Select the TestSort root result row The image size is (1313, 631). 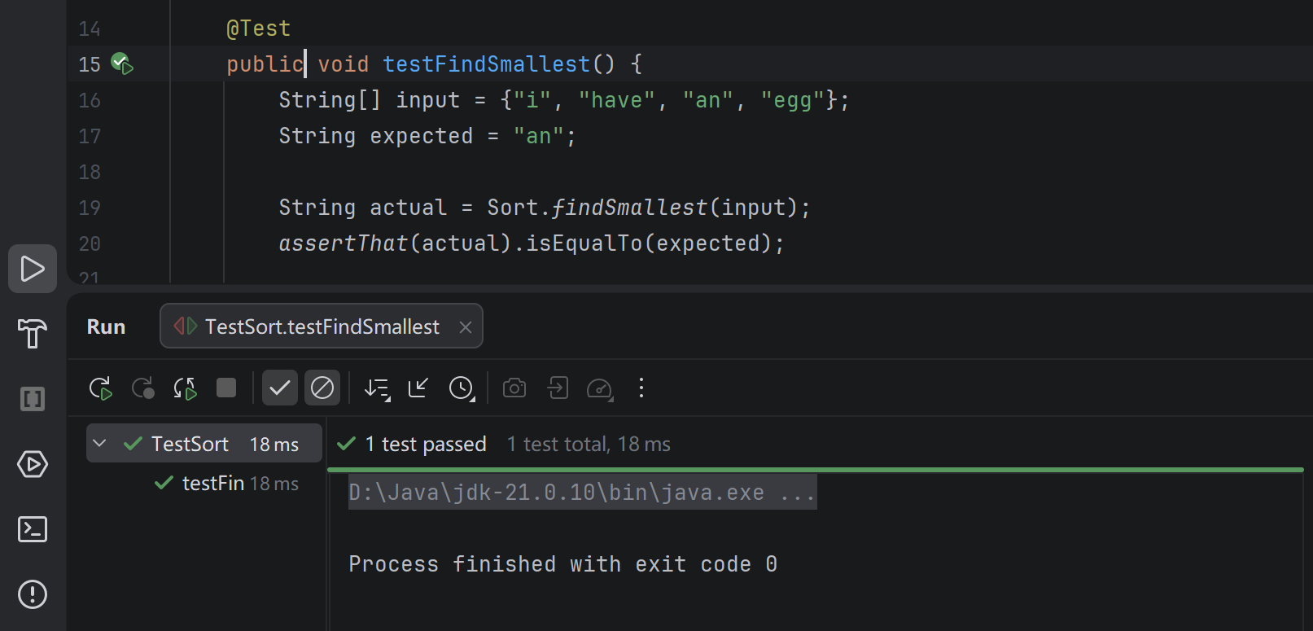204,444
